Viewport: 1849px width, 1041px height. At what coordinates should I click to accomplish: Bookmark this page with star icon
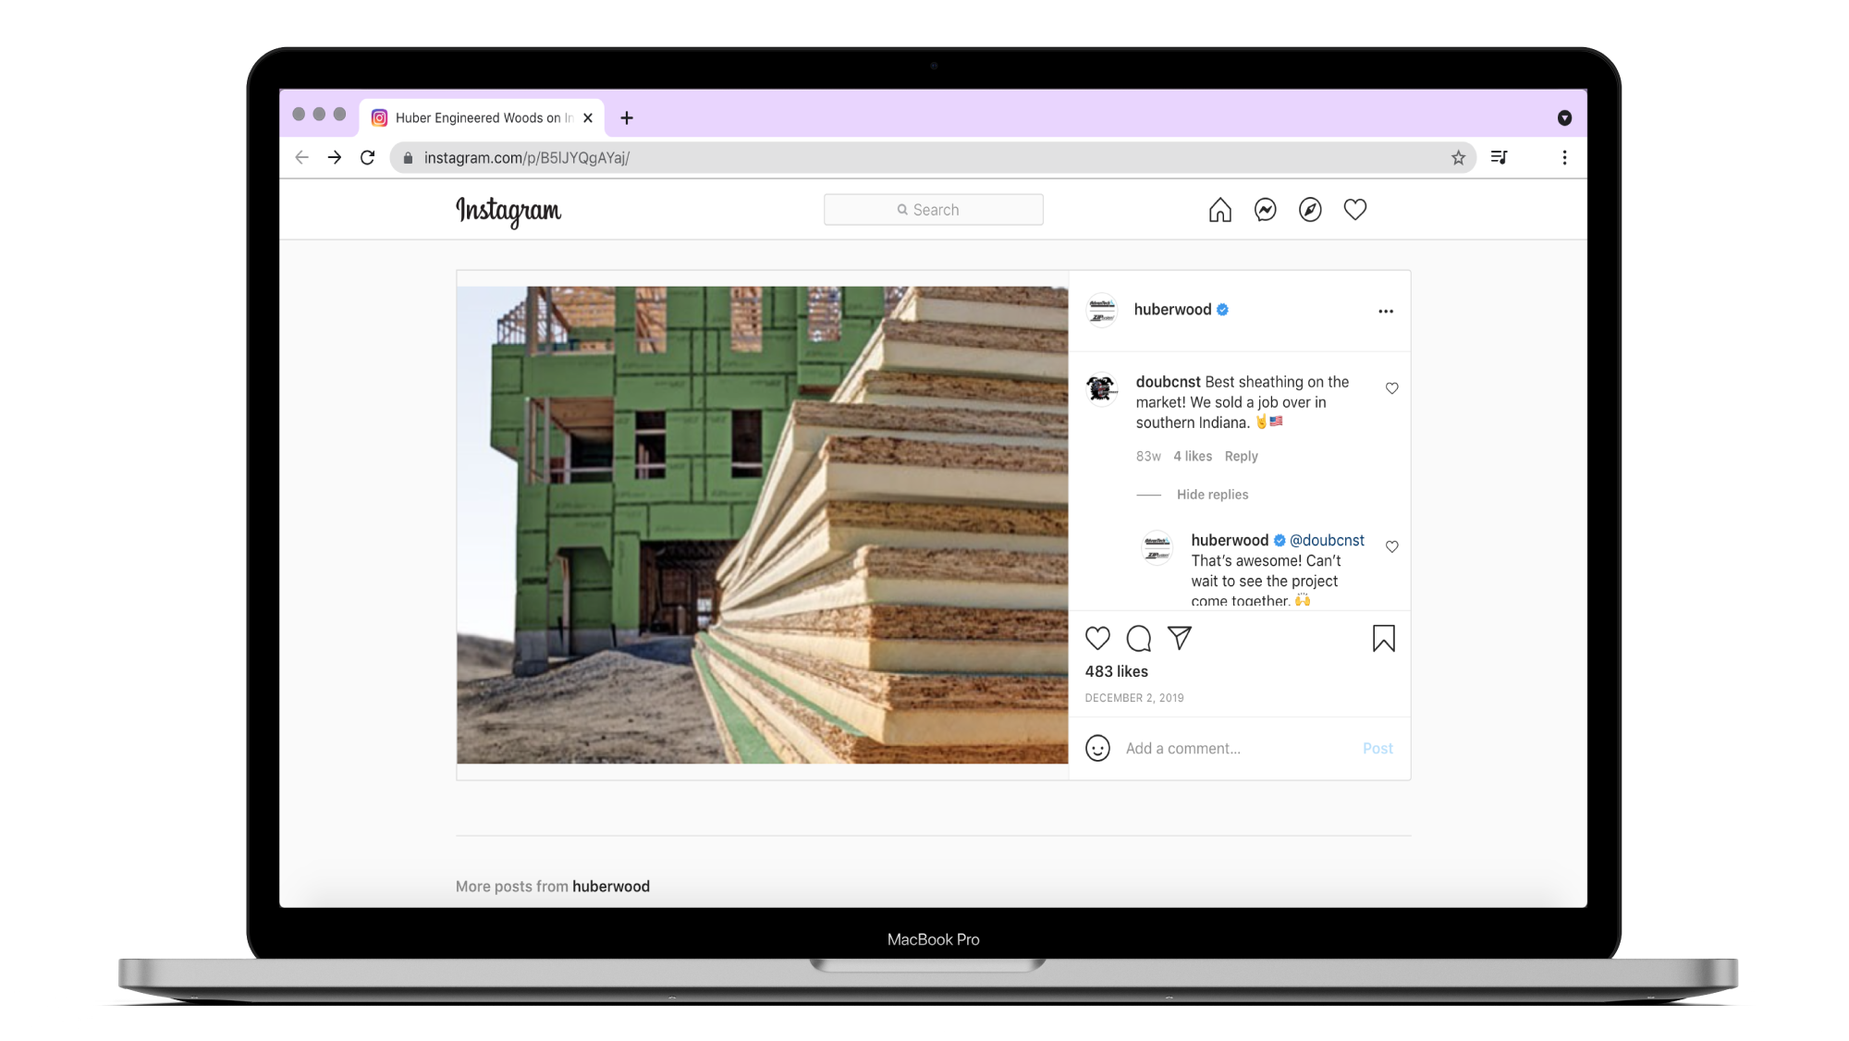[x=1458, y=158]
